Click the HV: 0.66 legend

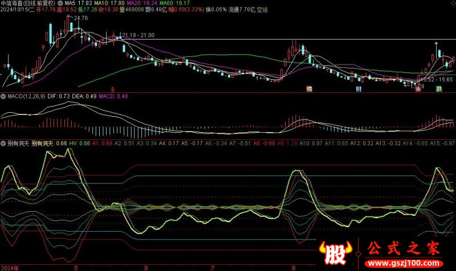click(79, 143)
